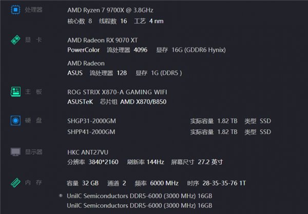Click the AMD X870/B850 chipset value

pos(143,102)
